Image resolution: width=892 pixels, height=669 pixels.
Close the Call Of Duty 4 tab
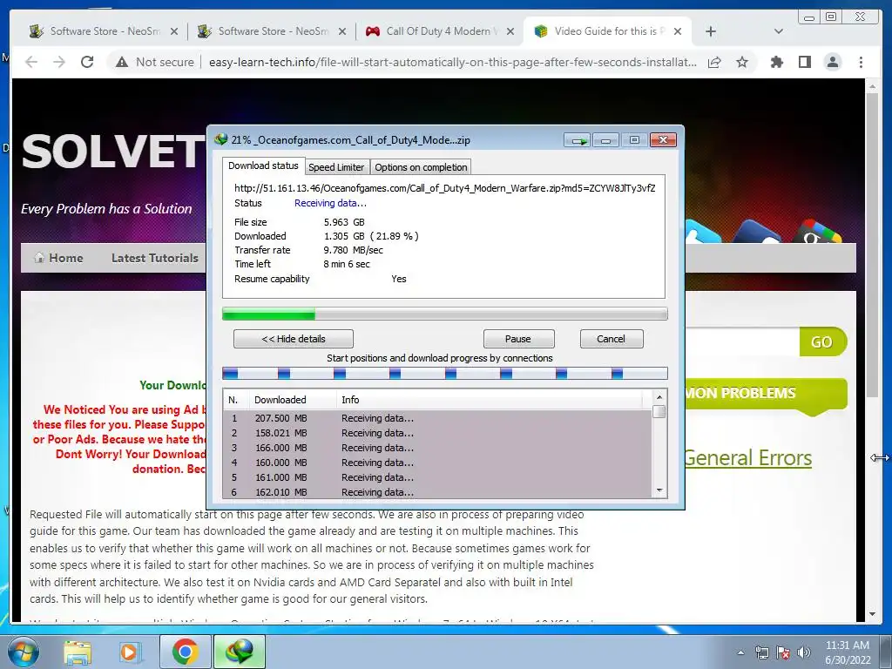pos(510,31)
